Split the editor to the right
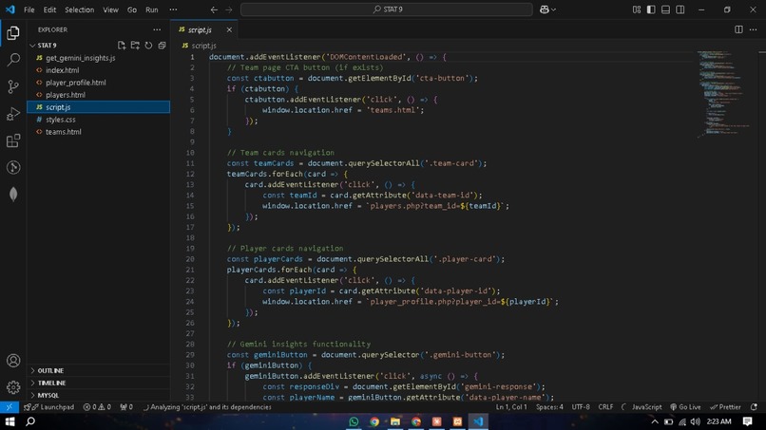 click(738, 29)
